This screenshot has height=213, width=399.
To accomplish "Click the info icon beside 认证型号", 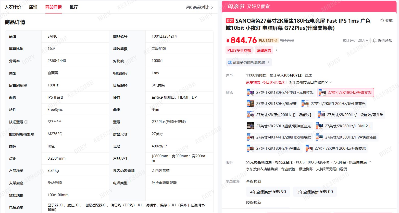I will point(26,122).
